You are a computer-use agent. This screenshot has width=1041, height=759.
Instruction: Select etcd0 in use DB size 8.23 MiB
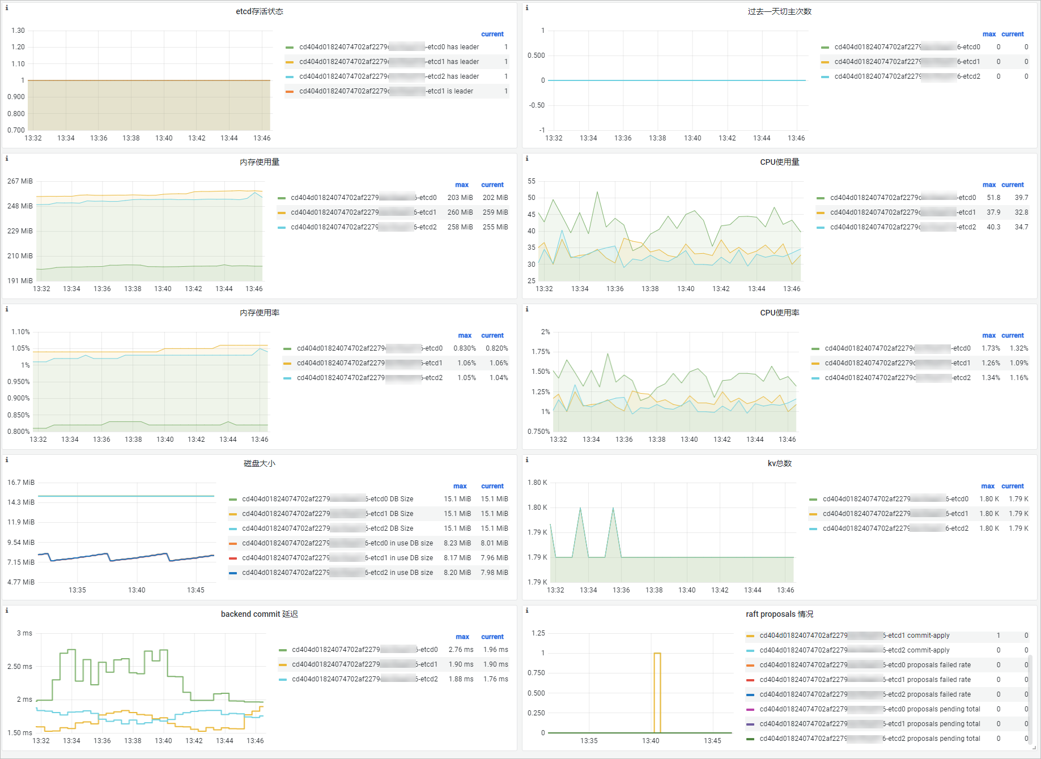click(457, 543)
